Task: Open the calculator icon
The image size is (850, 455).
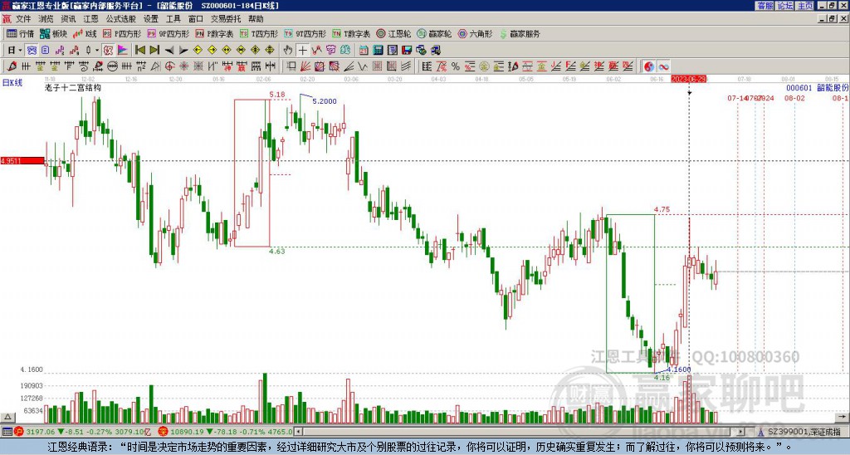Action: pyautogui.click(x=378, y=50)
